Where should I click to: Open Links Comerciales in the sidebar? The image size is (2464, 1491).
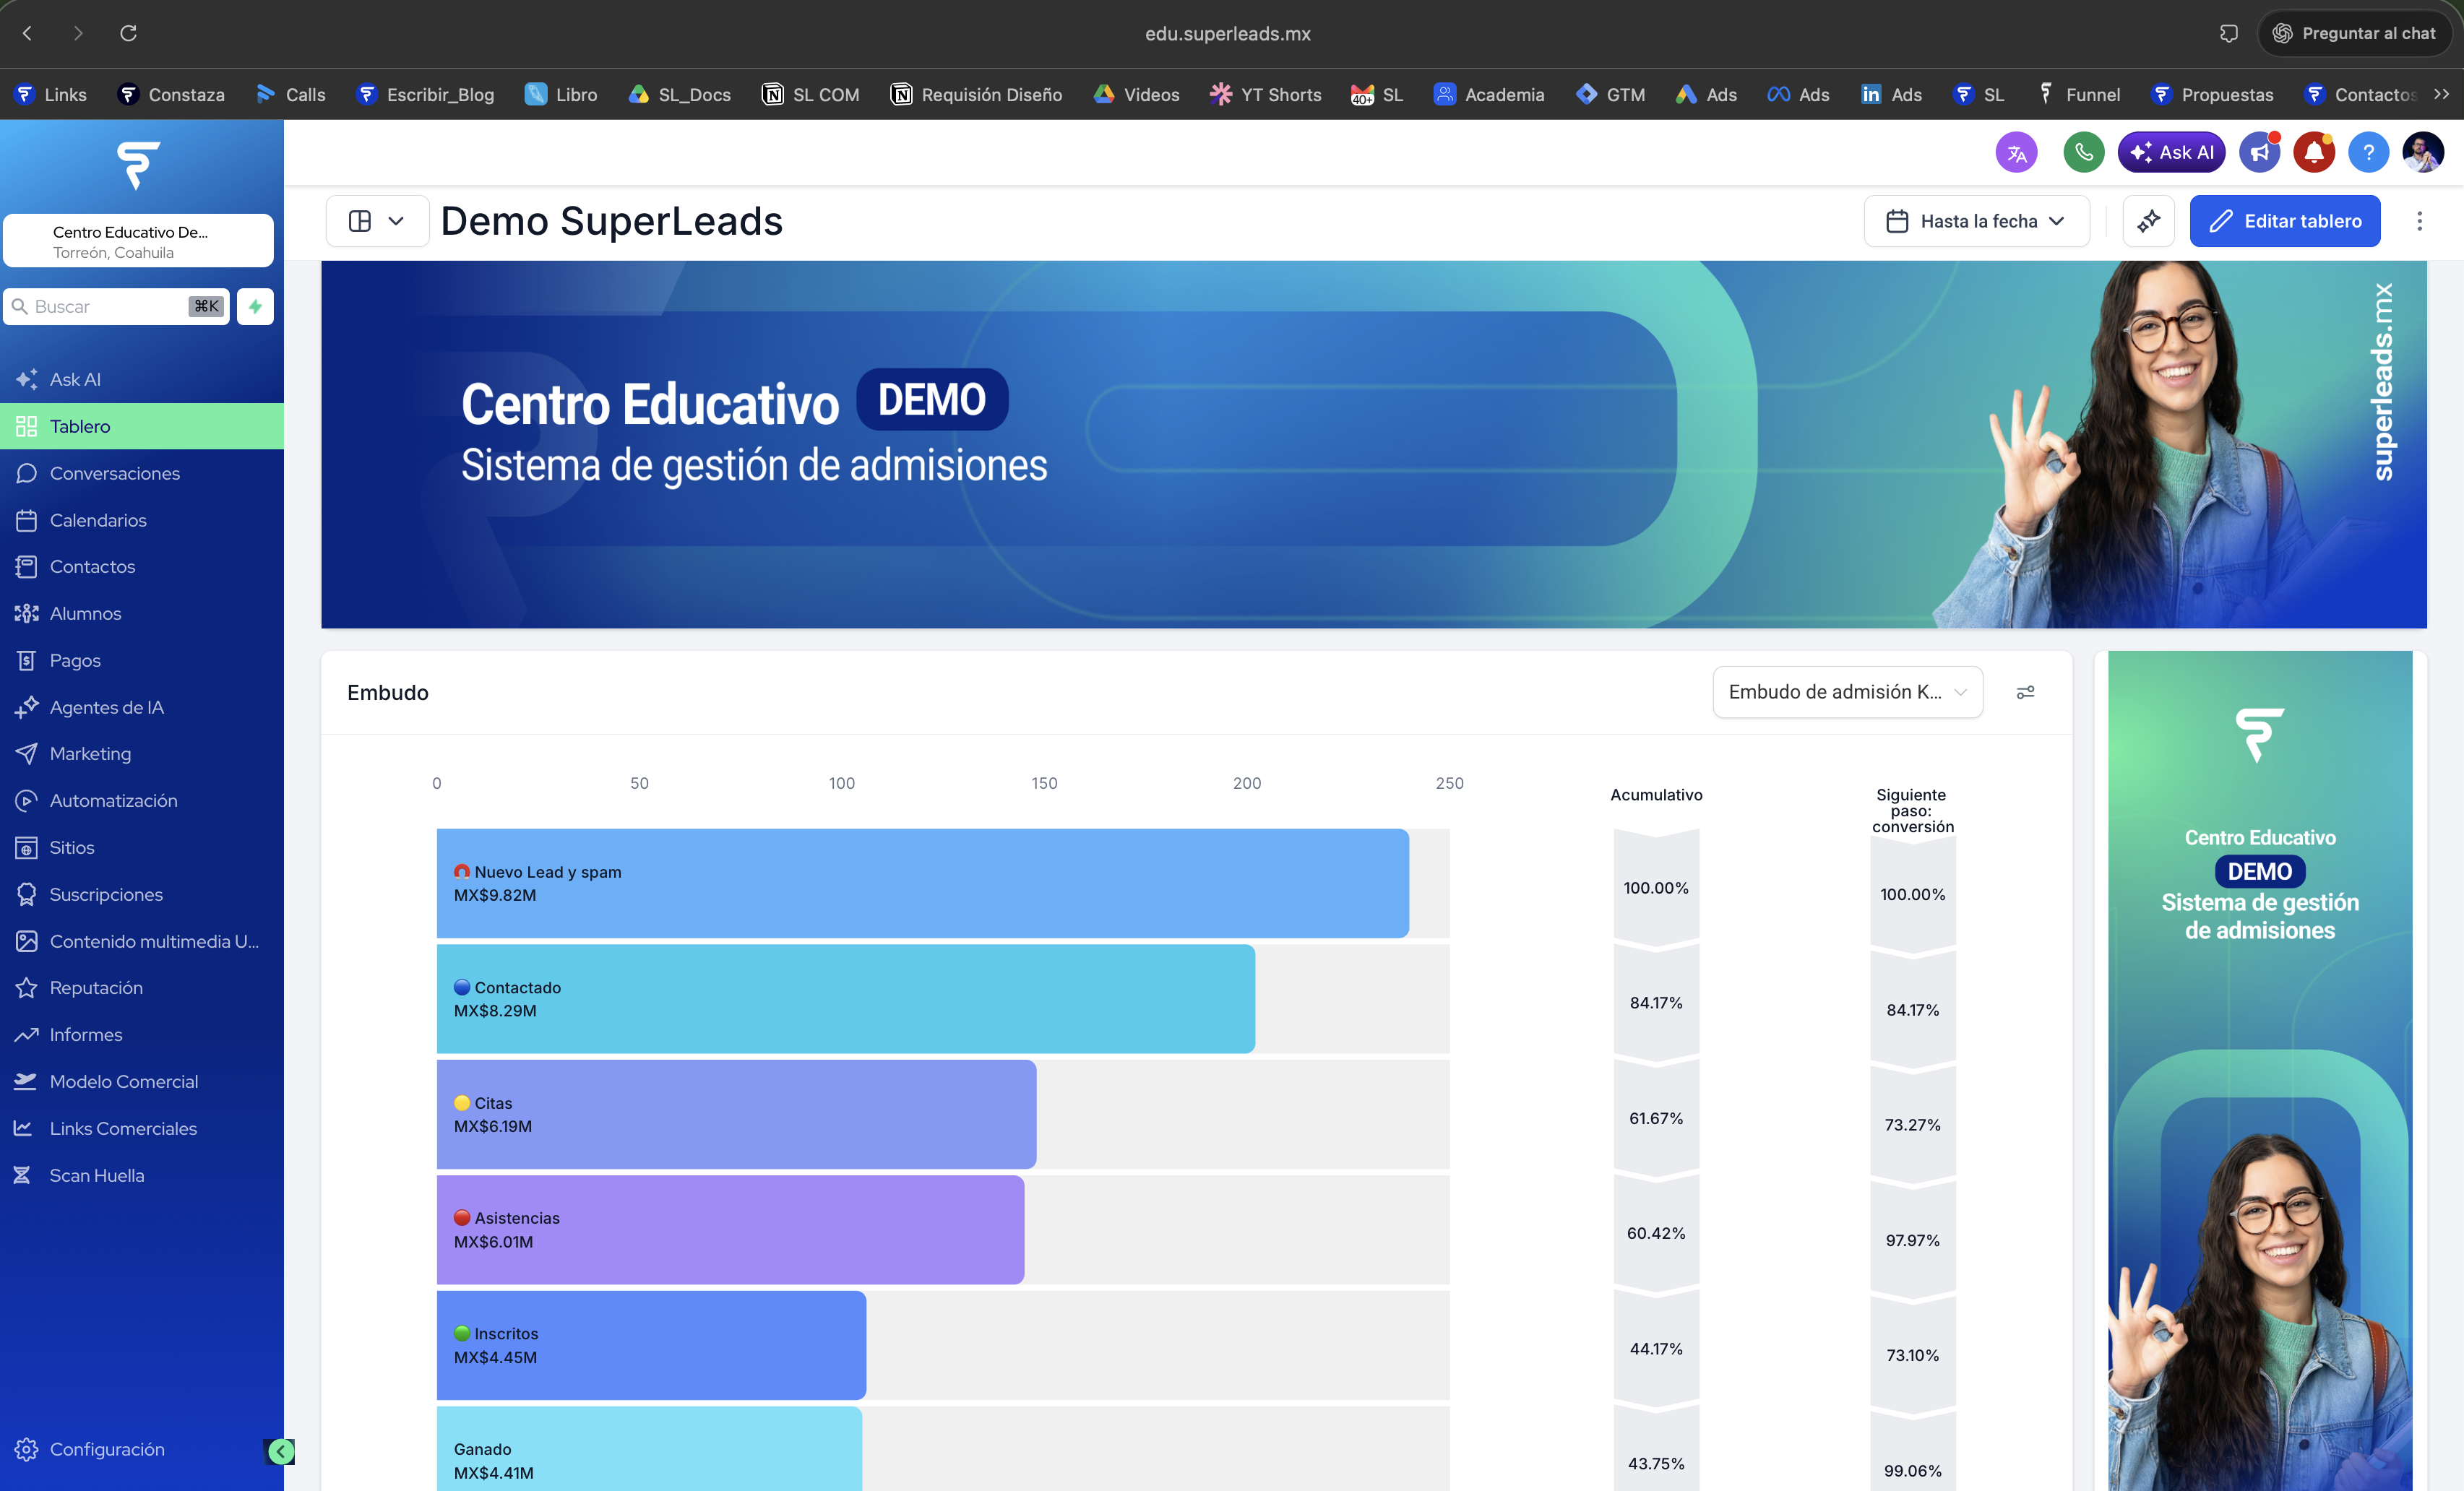pos(142,1128)
